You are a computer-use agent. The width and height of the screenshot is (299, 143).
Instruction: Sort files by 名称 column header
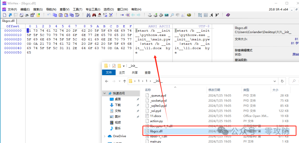(x=148, y=90)
